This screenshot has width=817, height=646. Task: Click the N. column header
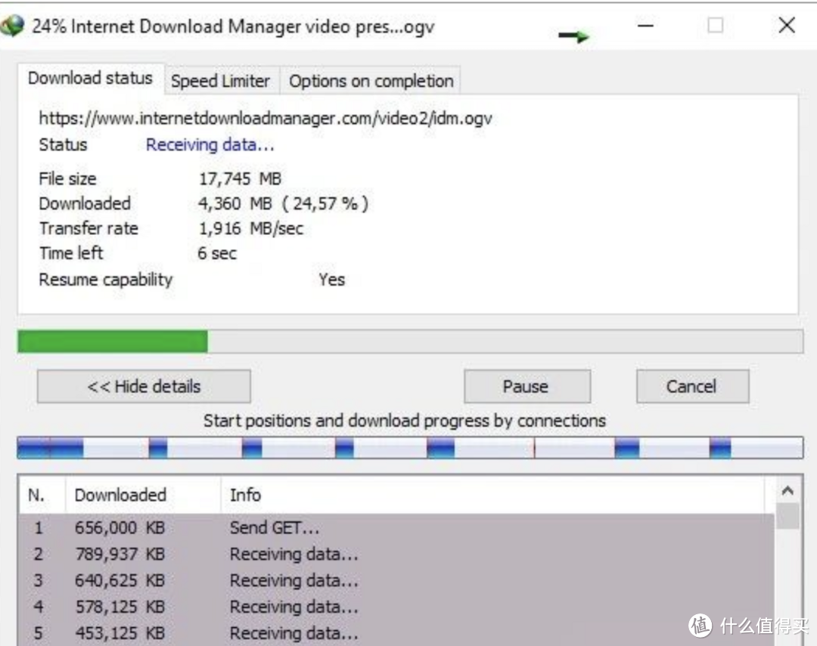click(42, 495)
